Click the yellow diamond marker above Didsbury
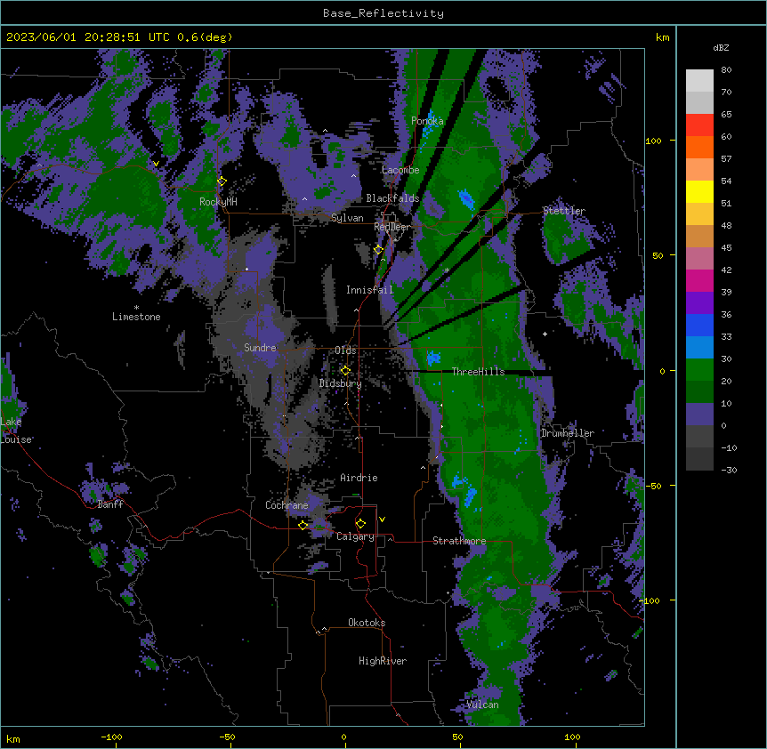The width and height of the screenshot is (767, 749). click(345, 370)
